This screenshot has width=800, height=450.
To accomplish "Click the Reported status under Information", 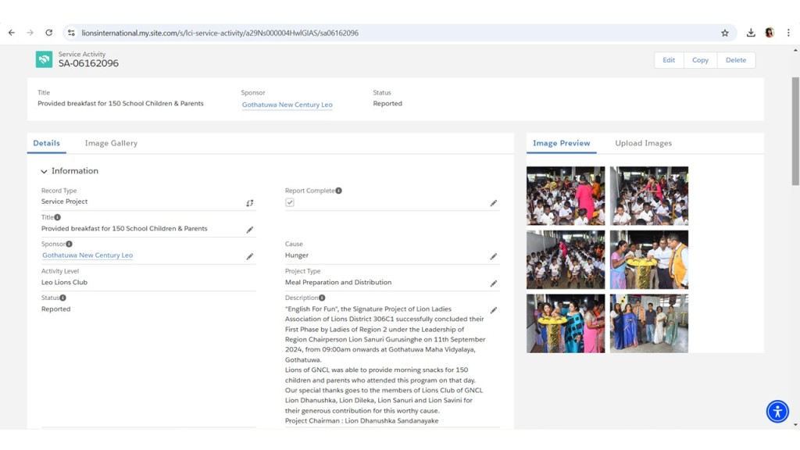I will click(55, 309).
